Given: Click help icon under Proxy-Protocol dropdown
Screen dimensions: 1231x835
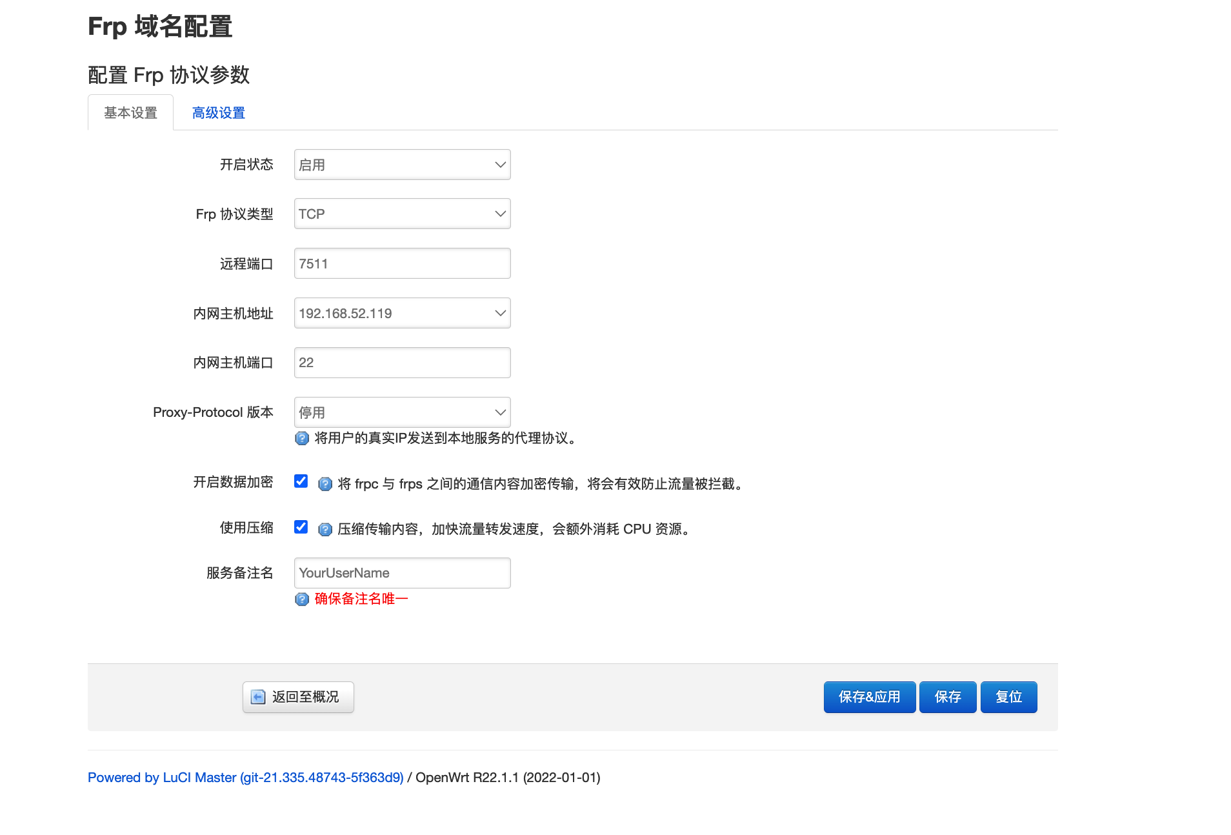Looking at the screenshot, I should tap(301, 439).
